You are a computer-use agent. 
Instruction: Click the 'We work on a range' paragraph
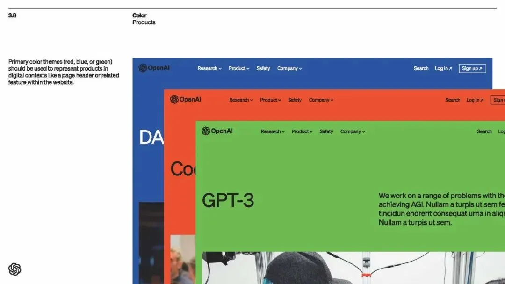pos(441,209)
